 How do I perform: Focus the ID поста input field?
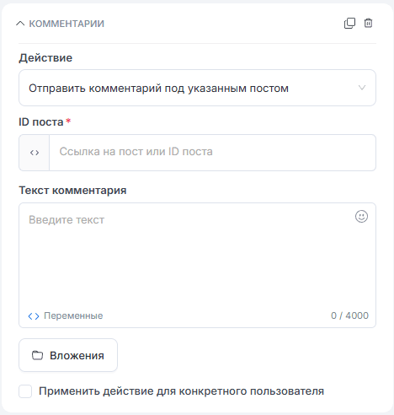[212, 153]
